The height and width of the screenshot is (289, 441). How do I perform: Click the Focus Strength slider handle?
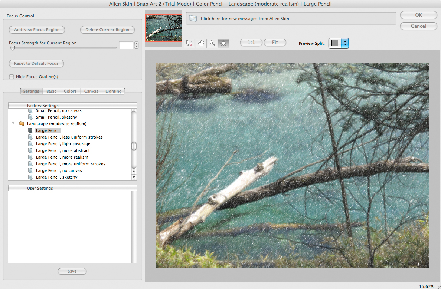[12, 48]
